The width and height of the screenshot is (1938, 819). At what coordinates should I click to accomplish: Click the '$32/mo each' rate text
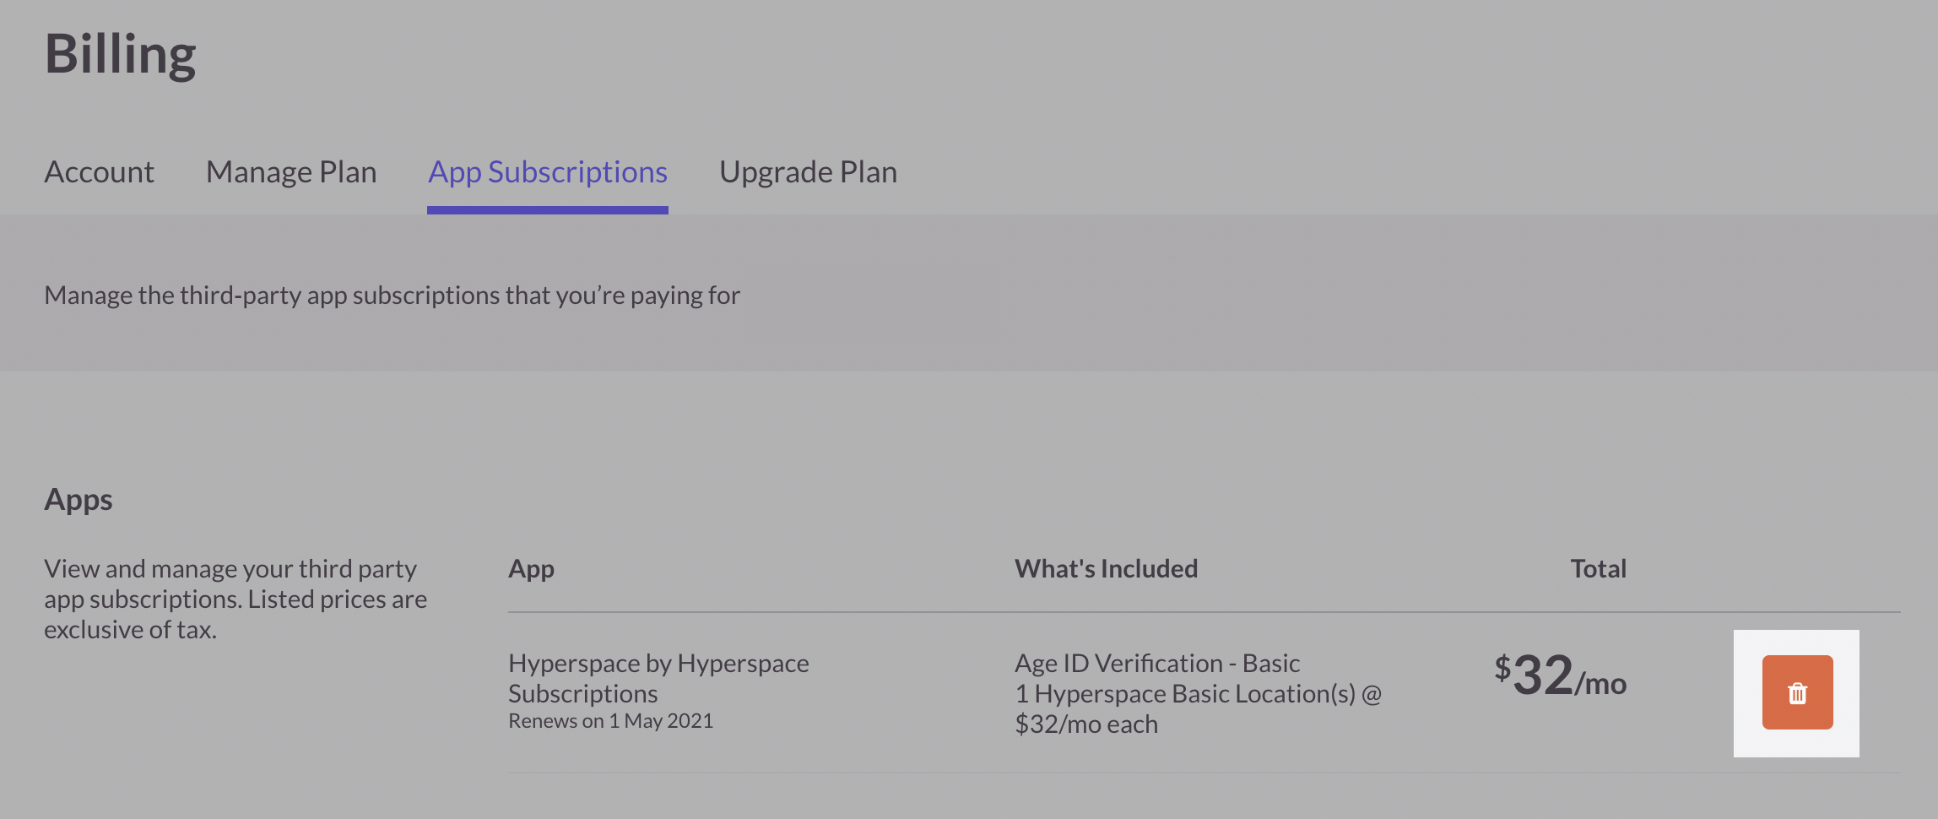pos(1086,724)
